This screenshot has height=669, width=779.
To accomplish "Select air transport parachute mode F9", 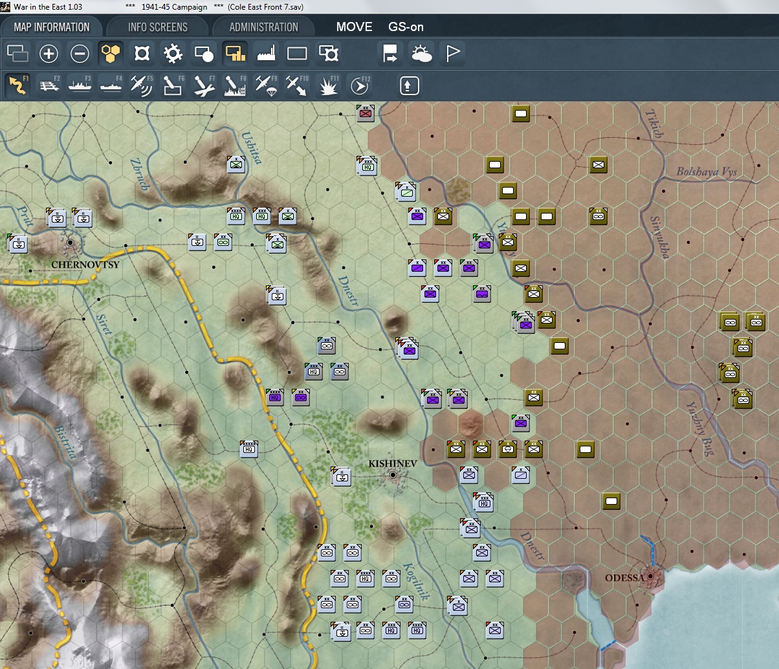I will 265,85.
